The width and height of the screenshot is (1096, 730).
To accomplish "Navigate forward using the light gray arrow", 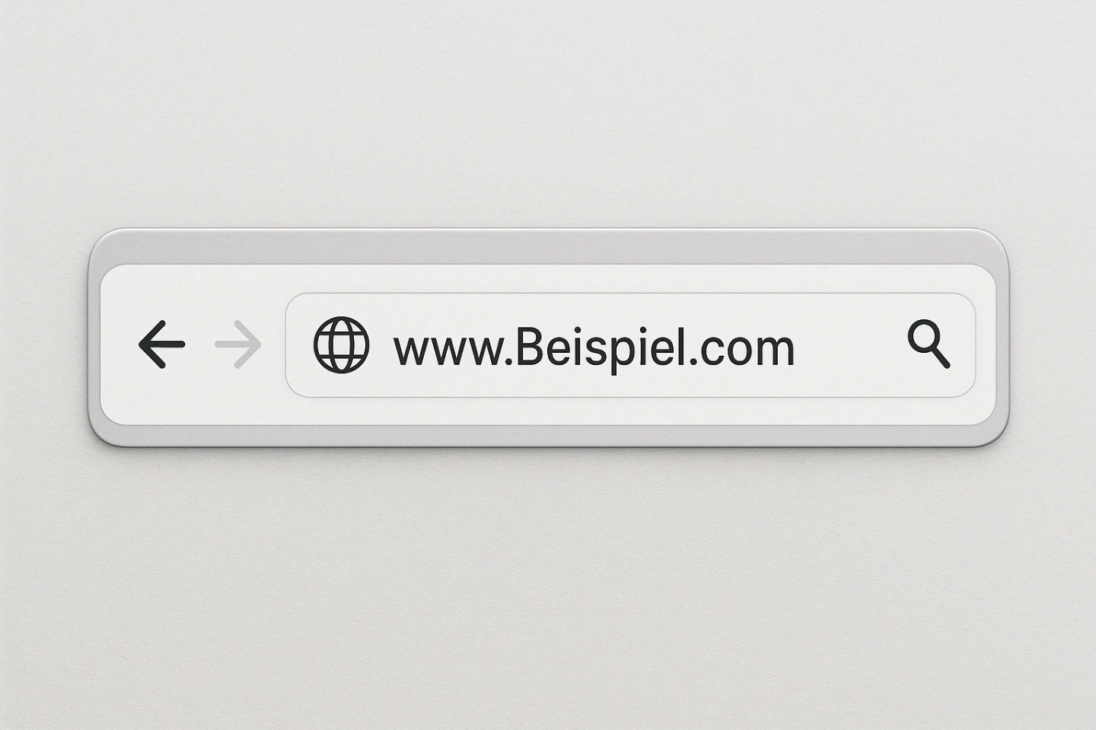I will click(238, 344).
